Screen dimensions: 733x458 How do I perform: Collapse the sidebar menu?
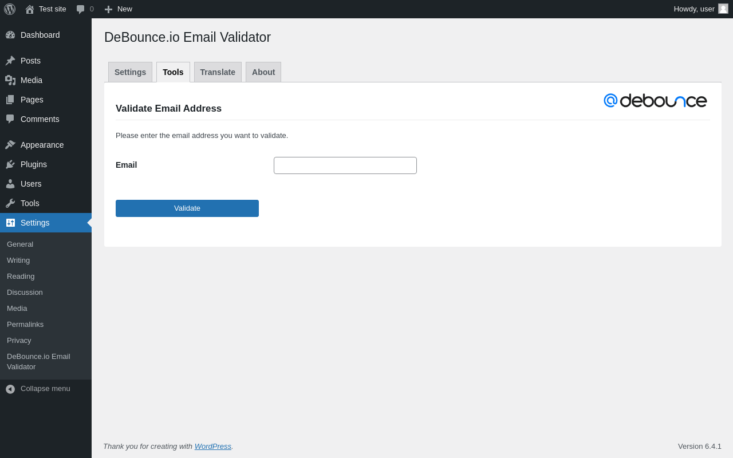[38, 389]
